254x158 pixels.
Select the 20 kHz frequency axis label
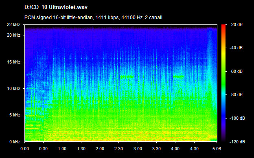click(13, 35)
